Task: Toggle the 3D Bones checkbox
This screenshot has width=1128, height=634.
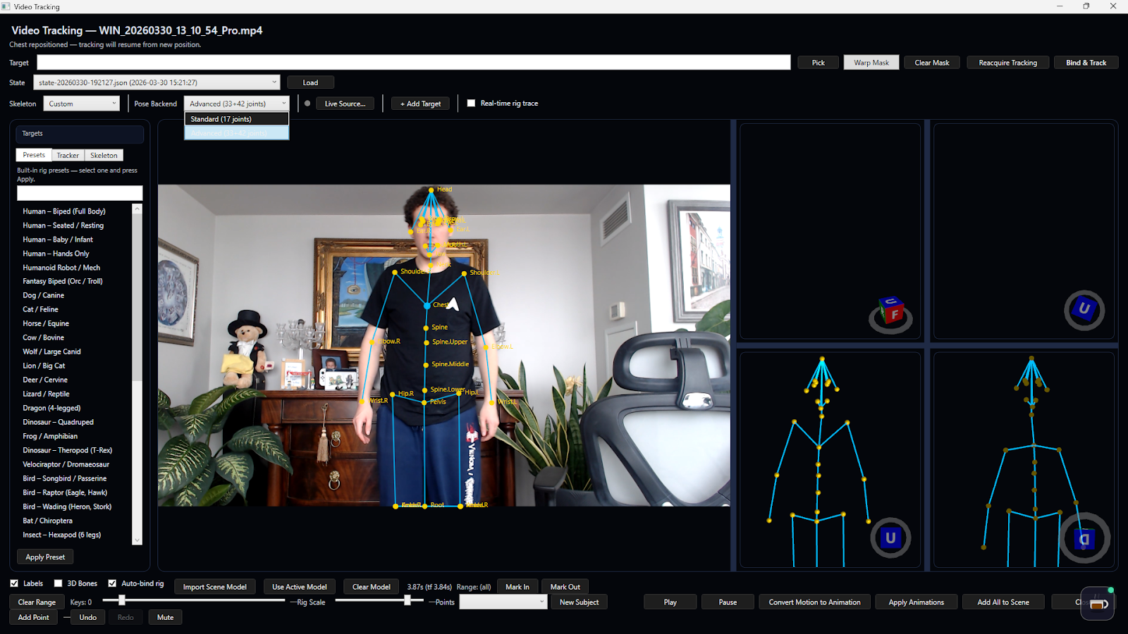Action: pos(59,583)
